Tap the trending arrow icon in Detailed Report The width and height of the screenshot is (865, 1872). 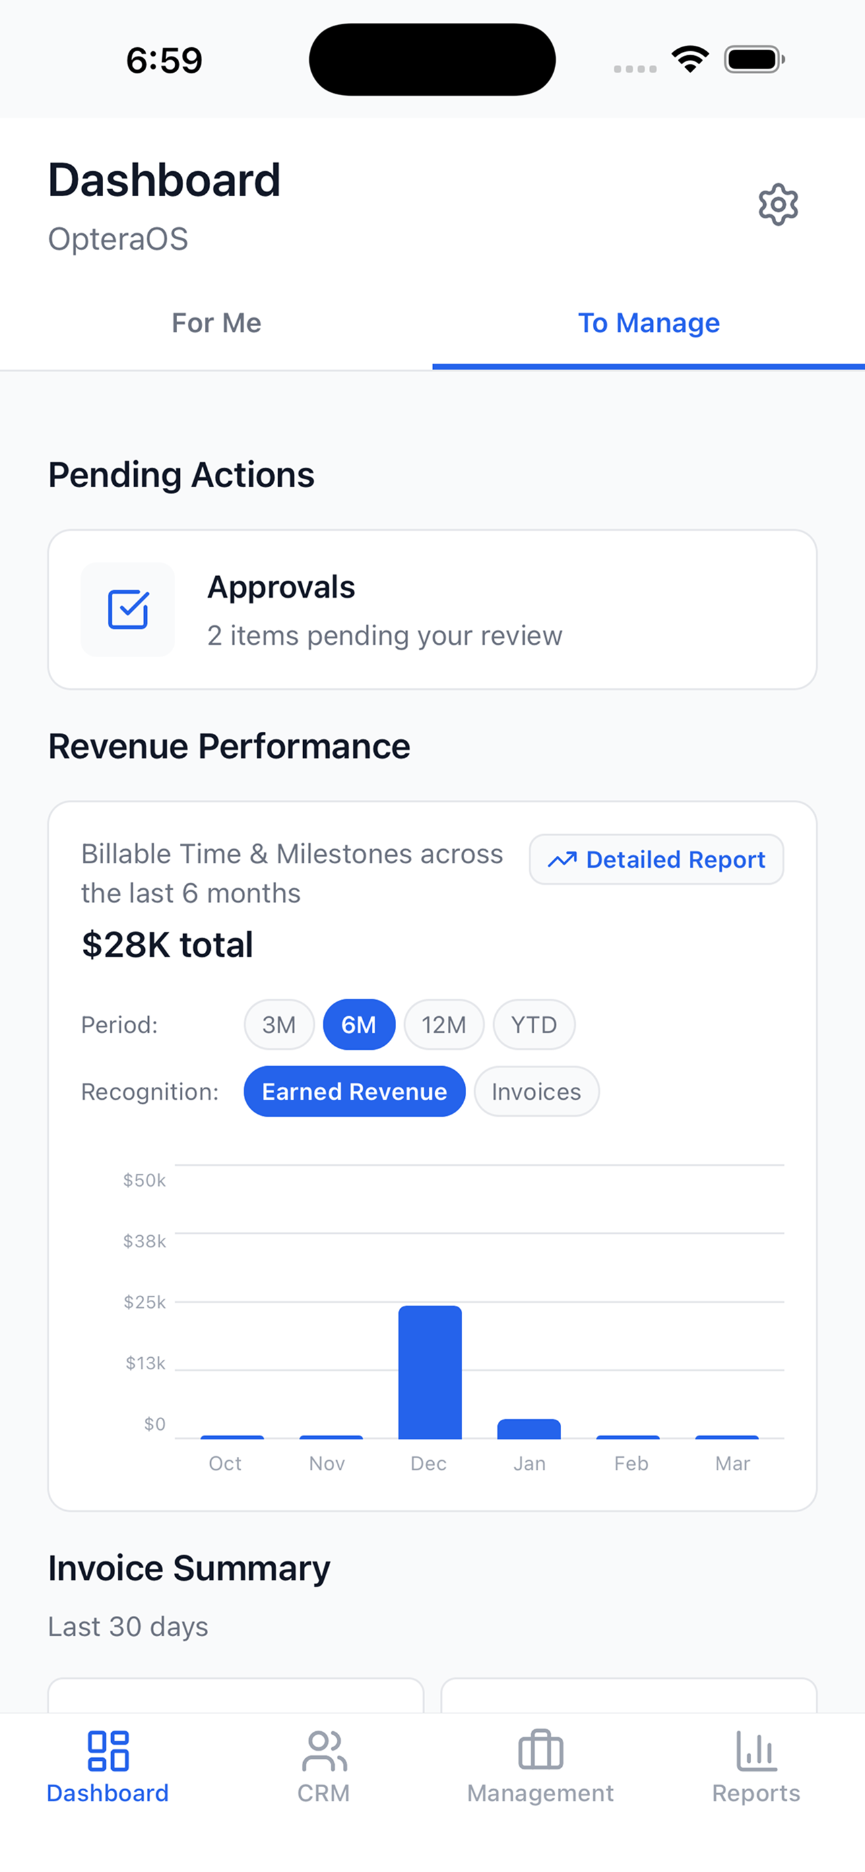pyautogui.click(x=562, y=860)
